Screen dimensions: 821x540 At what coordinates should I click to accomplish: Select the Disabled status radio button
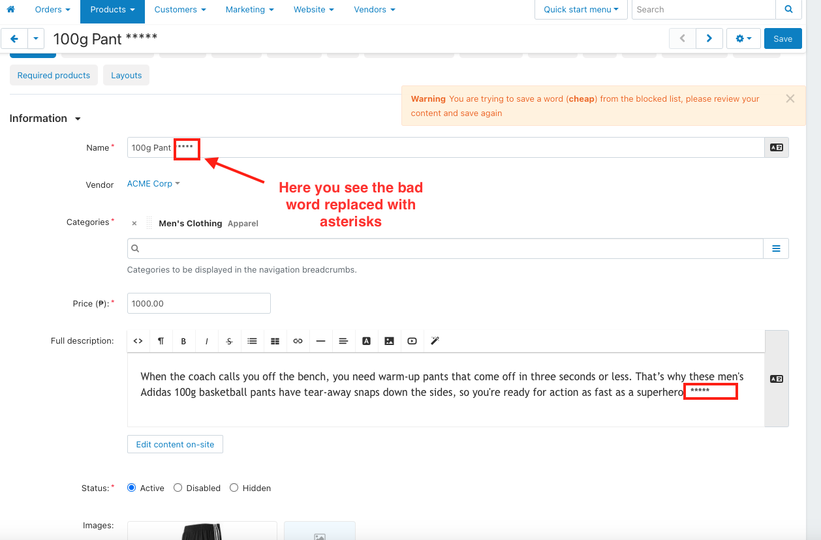coord(178,488)
